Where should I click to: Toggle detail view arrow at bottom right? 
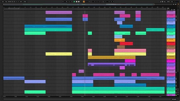tap(178, 99)
